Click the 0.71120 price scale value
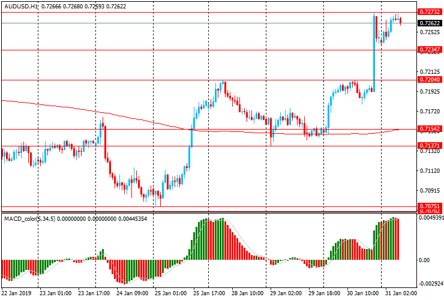Image resolution: width=444 pixels, height=300 pixels. [x=430, y=171]
